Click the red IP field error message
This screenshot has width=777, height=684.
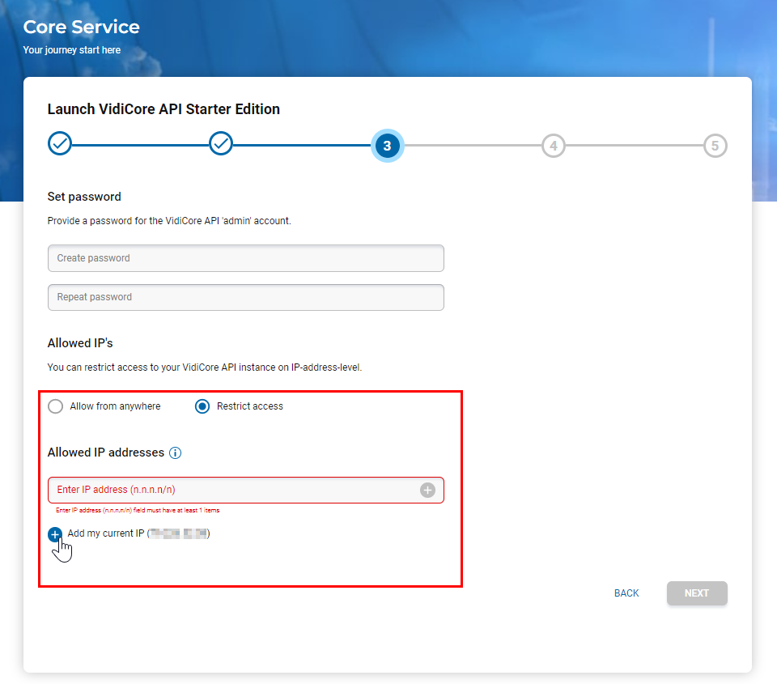pyautogui.click(x=138, y=511)
